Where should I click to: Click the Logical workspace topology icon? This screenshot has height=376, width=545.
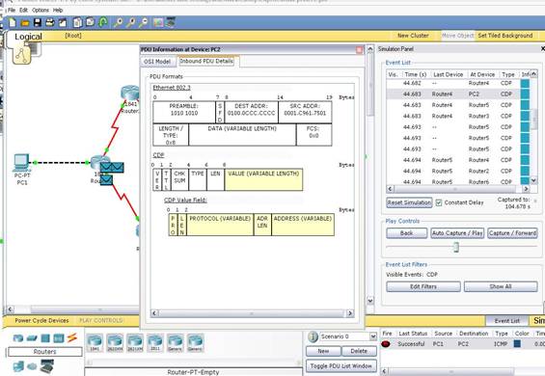21,55
